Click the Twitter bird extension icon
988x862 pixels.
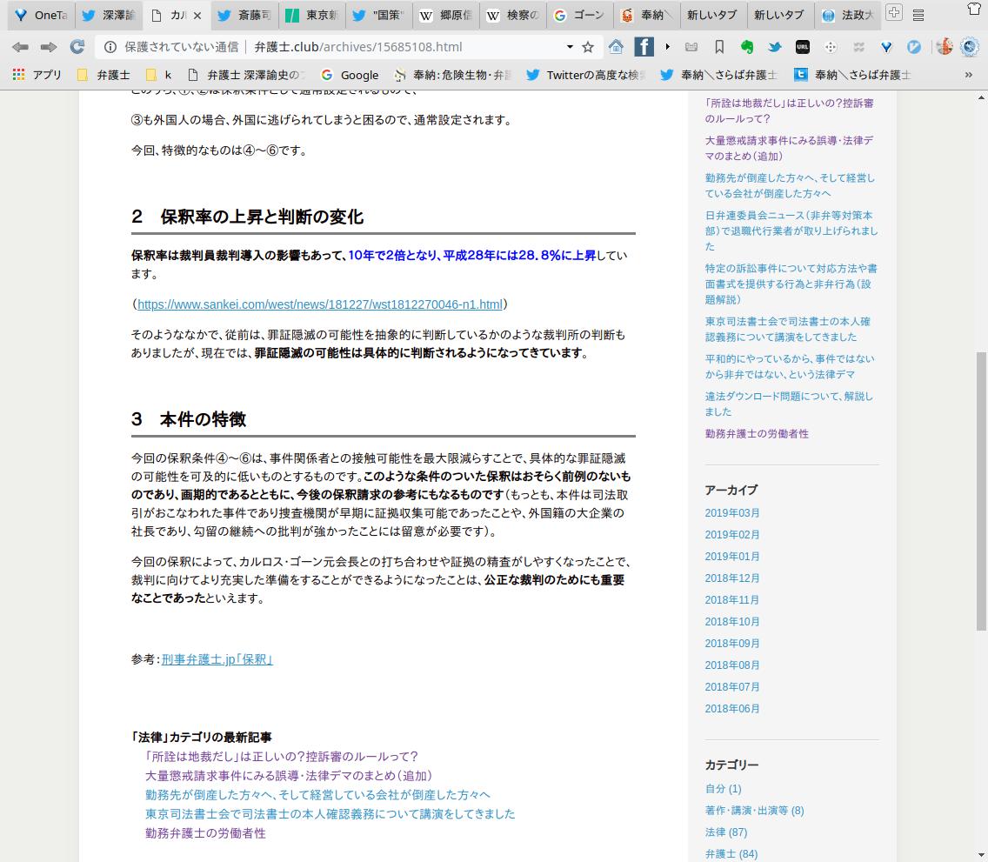pos(774,47)
